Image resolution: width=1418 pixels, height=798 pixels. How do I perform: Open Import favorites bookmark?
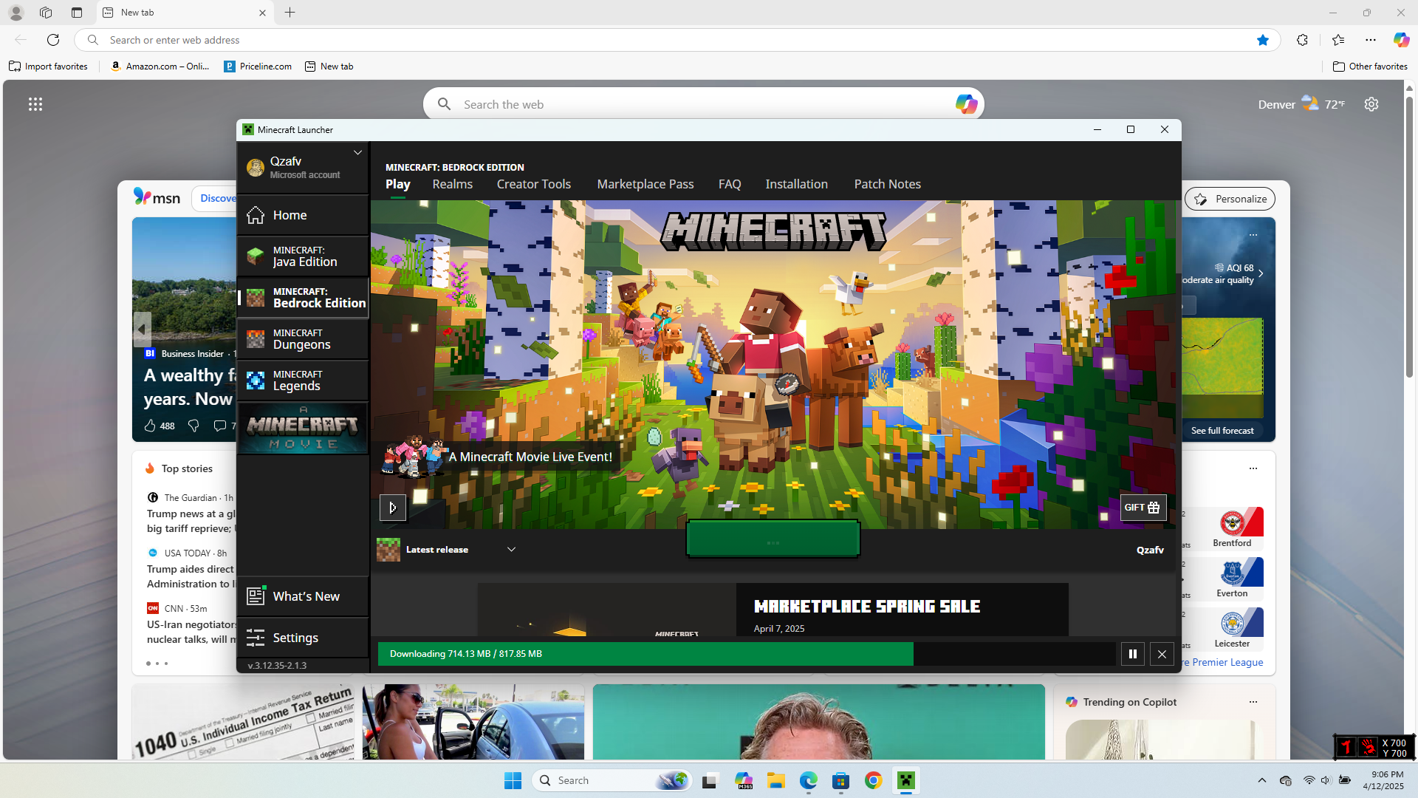[x=48, y=66]
